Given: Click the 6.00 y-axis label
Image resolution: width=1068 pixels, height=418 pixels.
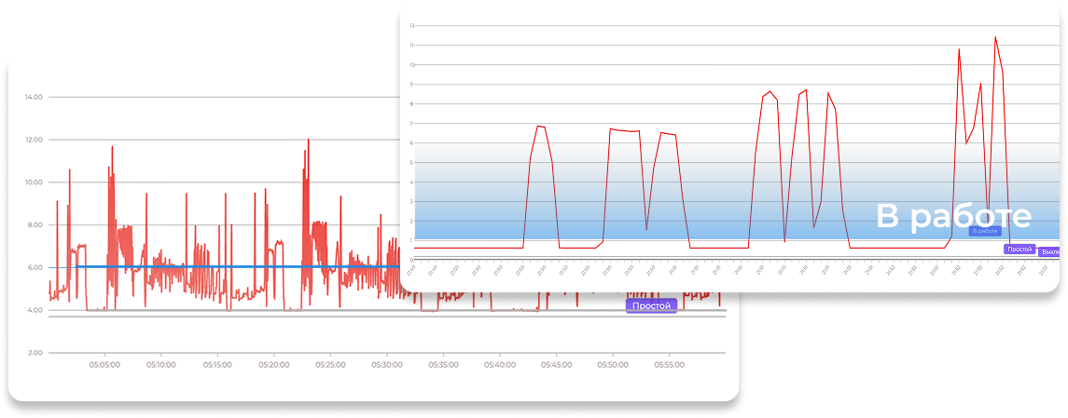Looking at the screenshot, I should [35, 267].
